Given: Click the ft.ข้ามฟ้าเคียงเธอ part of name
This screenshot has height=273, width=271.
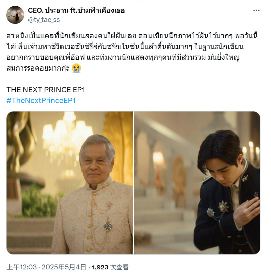Looking at the screenshot, I should click(x=97, y=10).
